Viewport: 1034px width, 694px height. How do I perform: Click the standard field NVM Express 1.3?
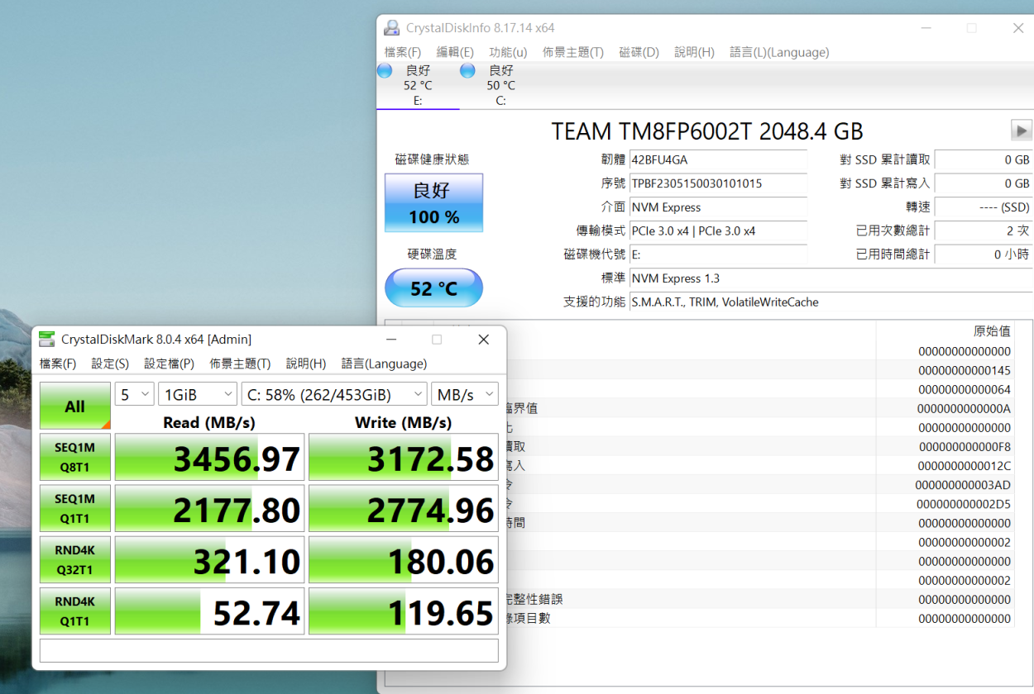point(831,278)
